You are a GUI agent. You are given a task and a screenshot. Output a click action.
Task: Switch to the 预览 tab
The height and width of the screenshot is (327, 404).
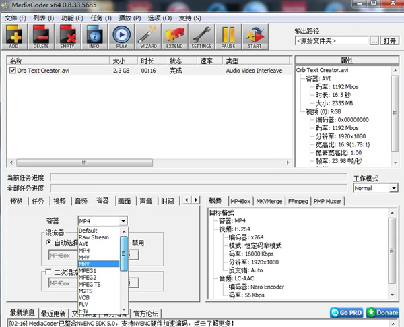point(16,201)
